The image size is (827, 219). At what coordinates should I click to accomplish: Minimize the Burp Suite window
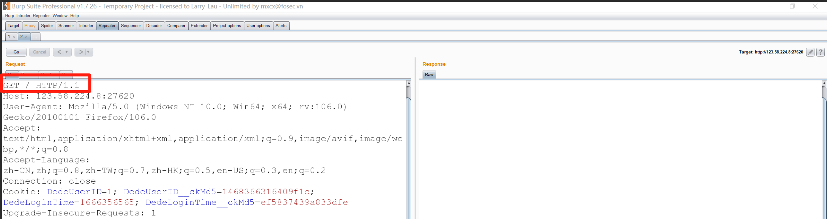point(770,6)
